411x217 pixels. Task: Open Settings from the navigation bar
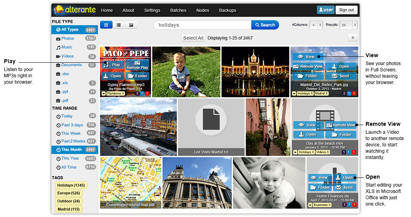click(152, 10)
